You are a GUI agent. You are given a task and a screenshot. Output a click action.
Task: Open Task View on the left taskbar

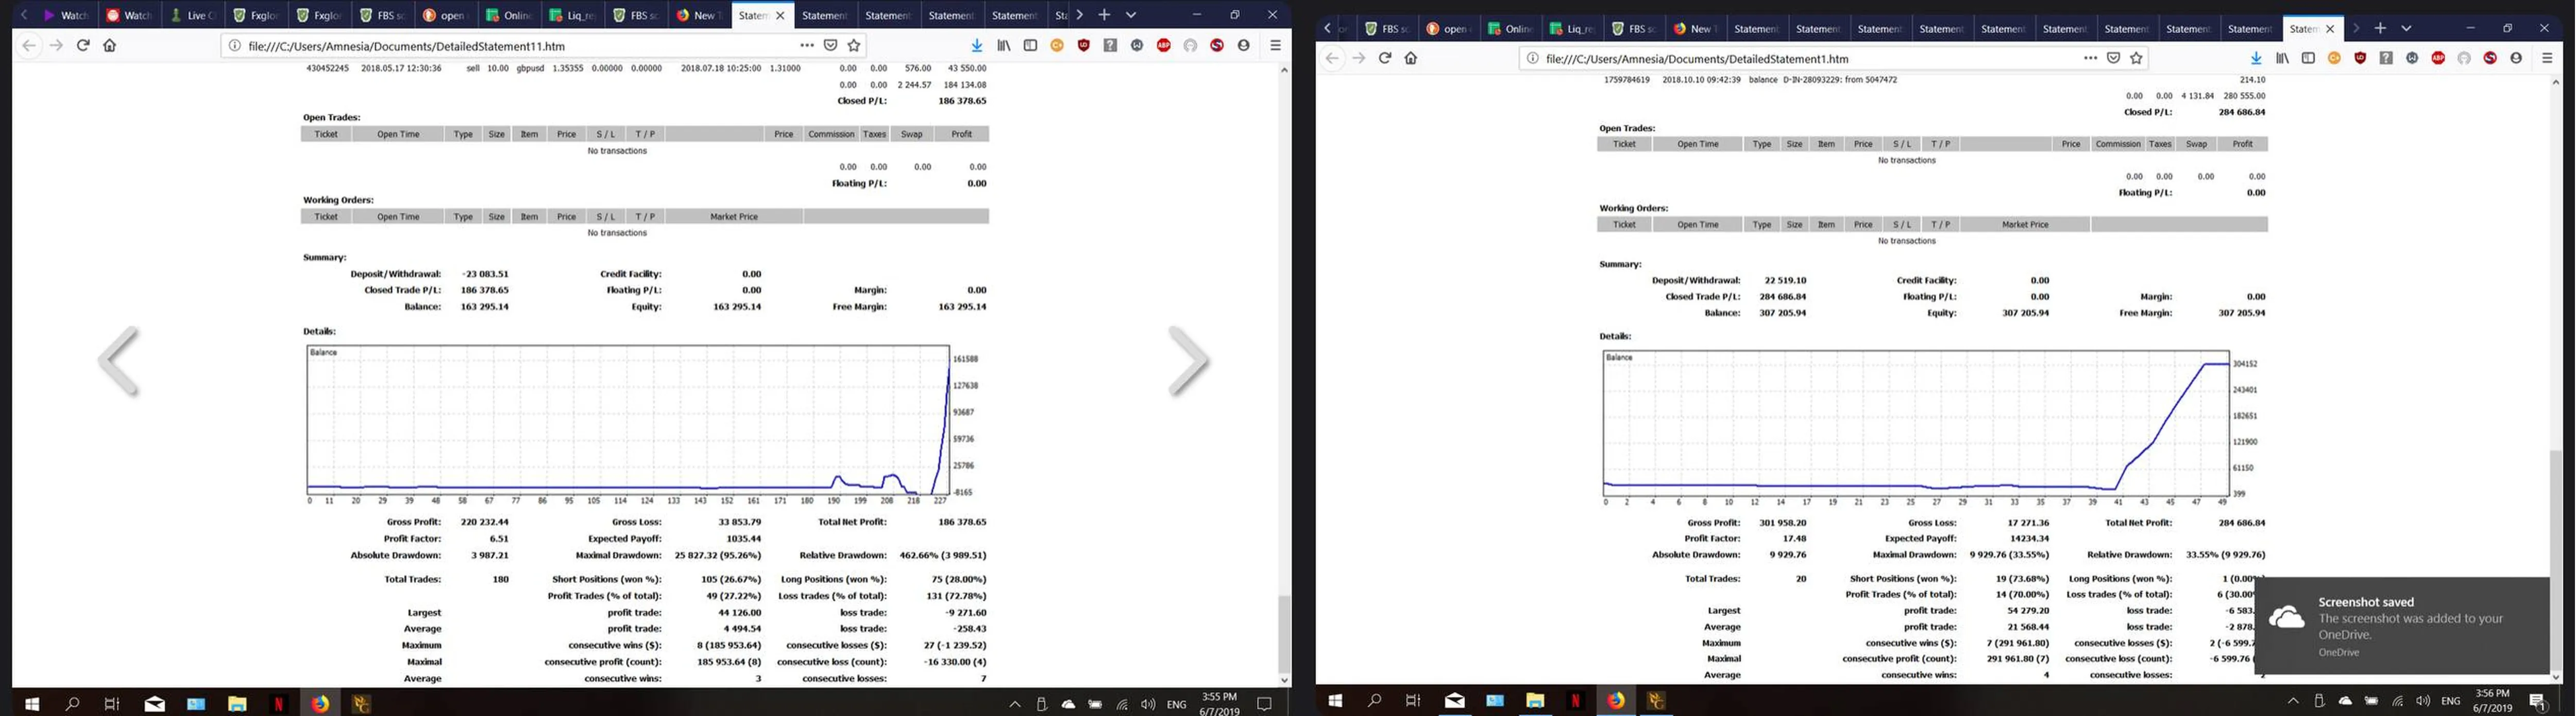(x=112, y=704)
